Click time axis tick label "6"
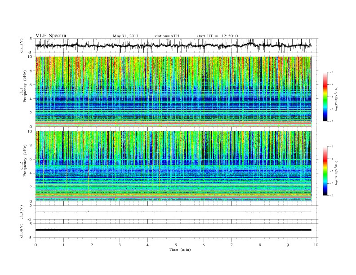 point(204,245)
